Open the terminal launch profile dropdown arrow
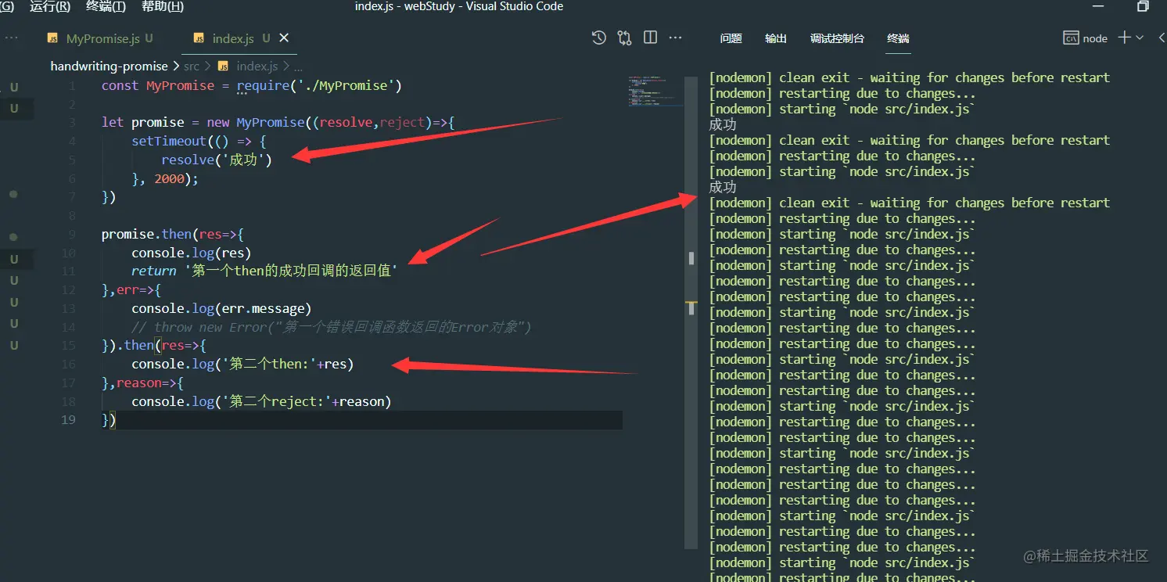The height and width of the screenshot is (582, 1167). 1140,38
